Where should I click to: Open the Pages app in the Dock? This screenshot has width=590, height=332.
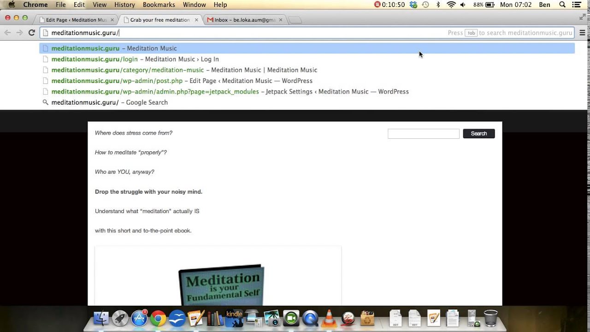[x=196, y=318]
